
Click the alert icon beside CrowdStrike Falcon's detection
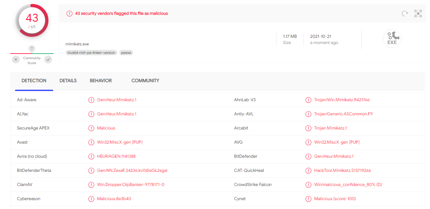[308, 184]
